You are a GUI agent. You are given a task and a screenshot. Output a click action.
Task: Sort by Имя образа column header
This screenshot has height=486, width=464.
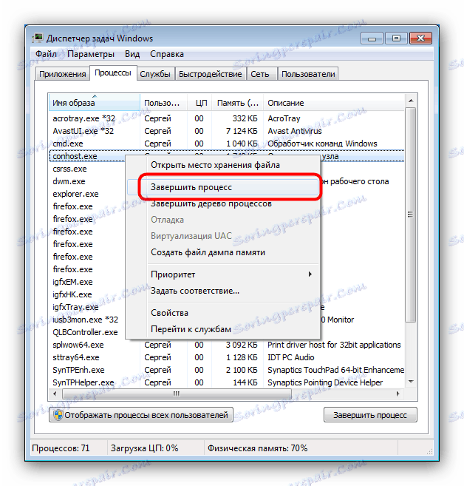95,103
